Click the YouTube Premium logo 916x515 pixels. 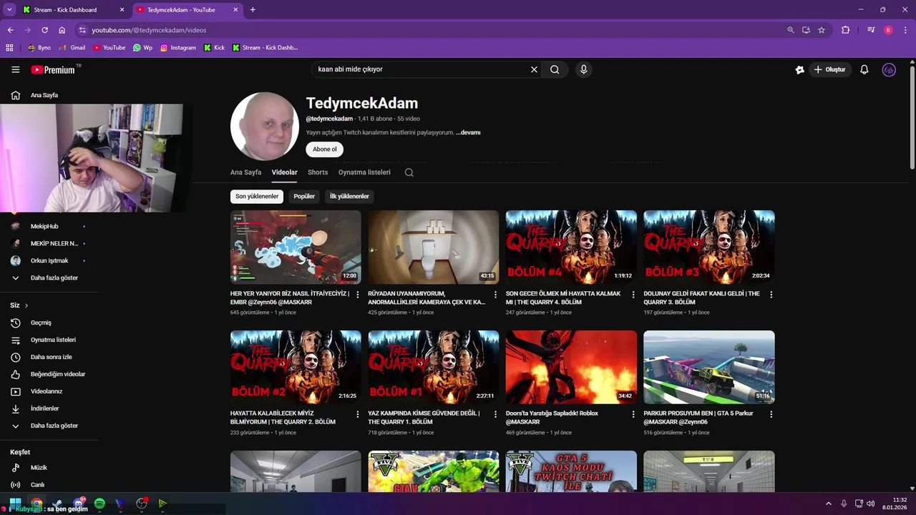pos(53,69)
